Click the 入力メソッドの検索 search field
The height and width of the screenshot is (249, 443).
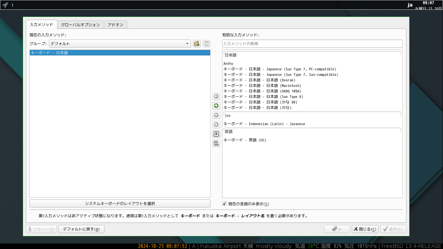click(x=312, y=44)
